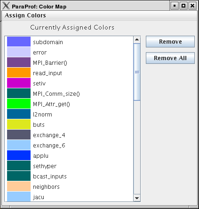This screenshot has height=209, width=199.
Task: Select the applu blue swatch
Action: click(x=19, y=155)
